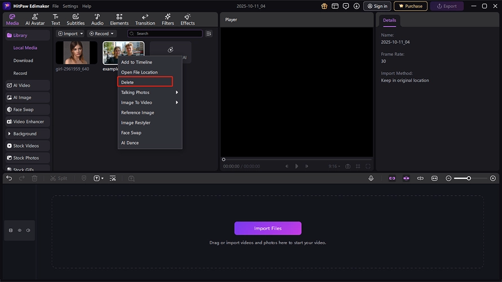Switch to the Transition tab
Screen dimensions: 502x282
(145, 20)
